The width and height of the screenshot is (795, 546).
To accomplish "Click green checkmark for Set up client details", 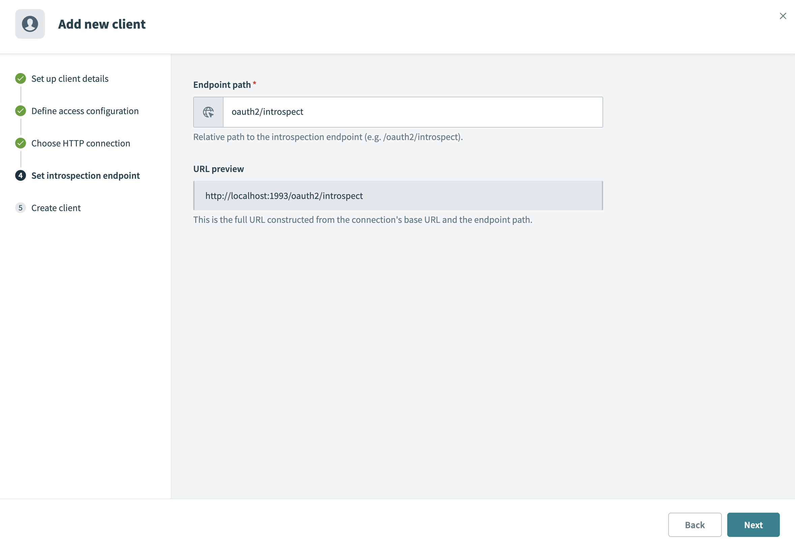I will (21, 79).
